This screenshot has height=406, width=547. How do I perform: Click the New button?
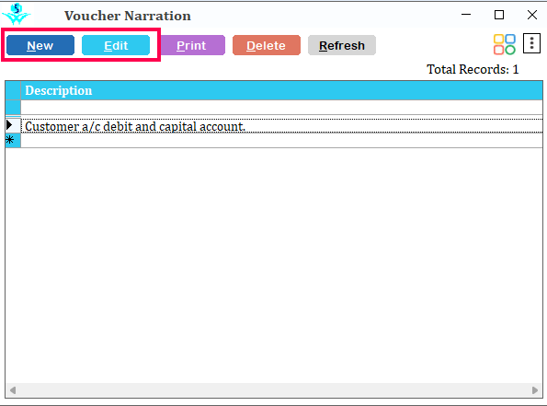pos(40,45)
